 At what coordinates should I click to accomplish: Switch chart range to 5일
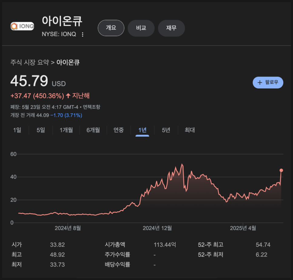point(41,130)
